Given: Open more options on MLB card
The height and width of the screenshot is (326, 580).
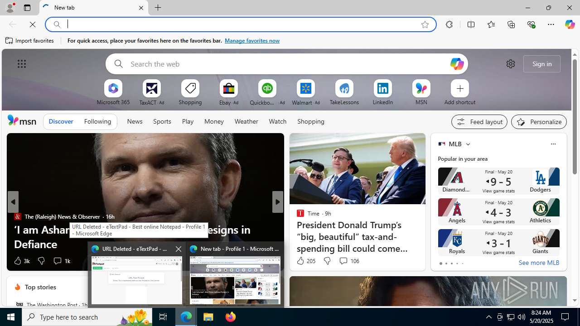Looking at the screenshot, I should [x=553, y=144].
